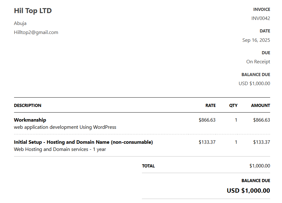Click the Hilltop2@gmail.com email address

36,32
